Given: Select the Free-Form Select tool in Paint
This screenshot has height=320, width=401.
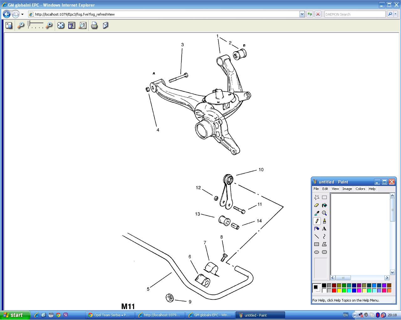Looking at the screenshot, I should [x=317, y=197].
